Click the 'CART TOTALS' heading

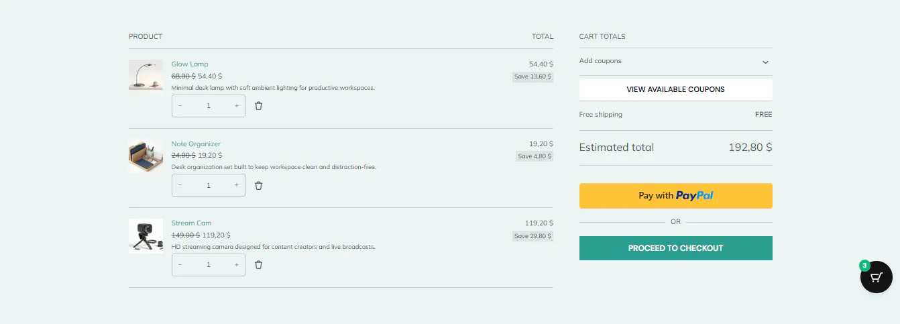(602, 37)
